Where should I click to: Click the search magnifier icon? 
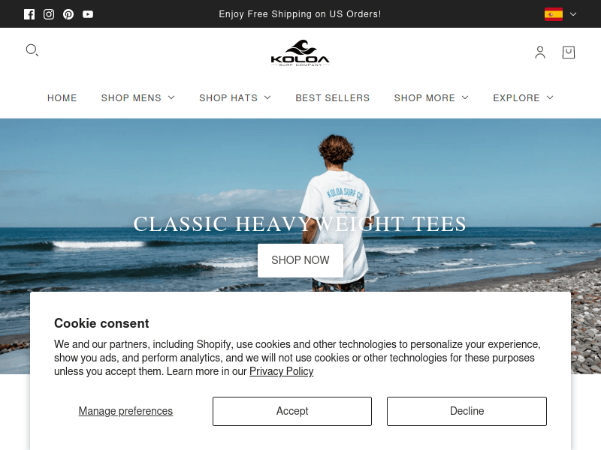pos(32,50)
